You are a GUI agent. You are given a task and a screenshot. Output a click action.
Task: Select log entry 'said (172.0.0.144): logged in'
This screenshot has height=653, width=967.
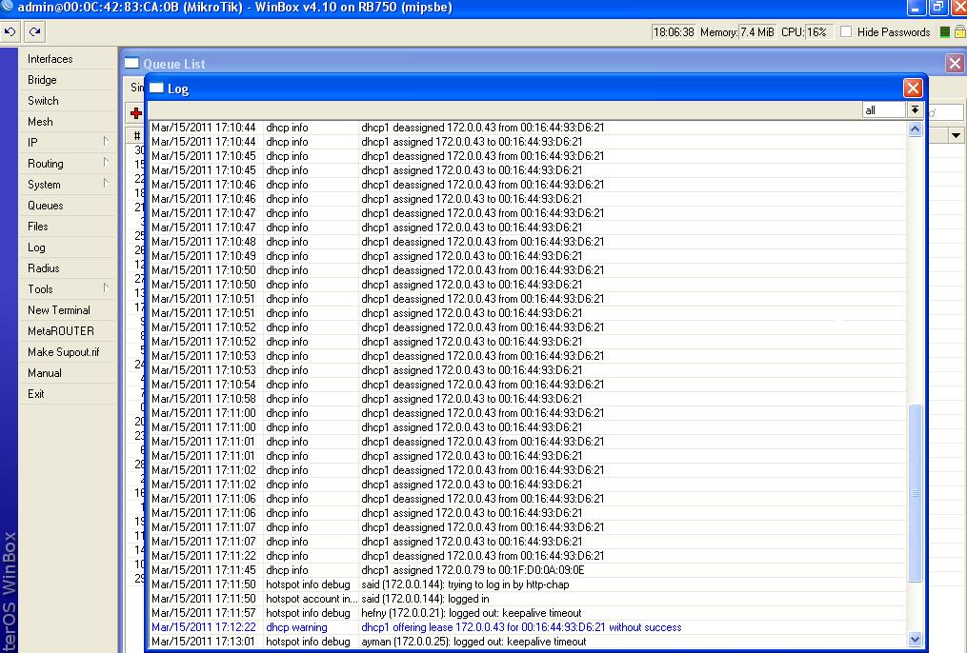528,599
